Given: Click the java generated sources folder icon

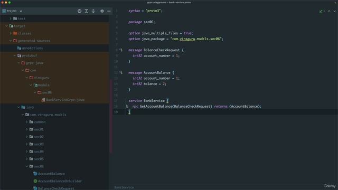Looking at the screenshot, I should [23, 107].
